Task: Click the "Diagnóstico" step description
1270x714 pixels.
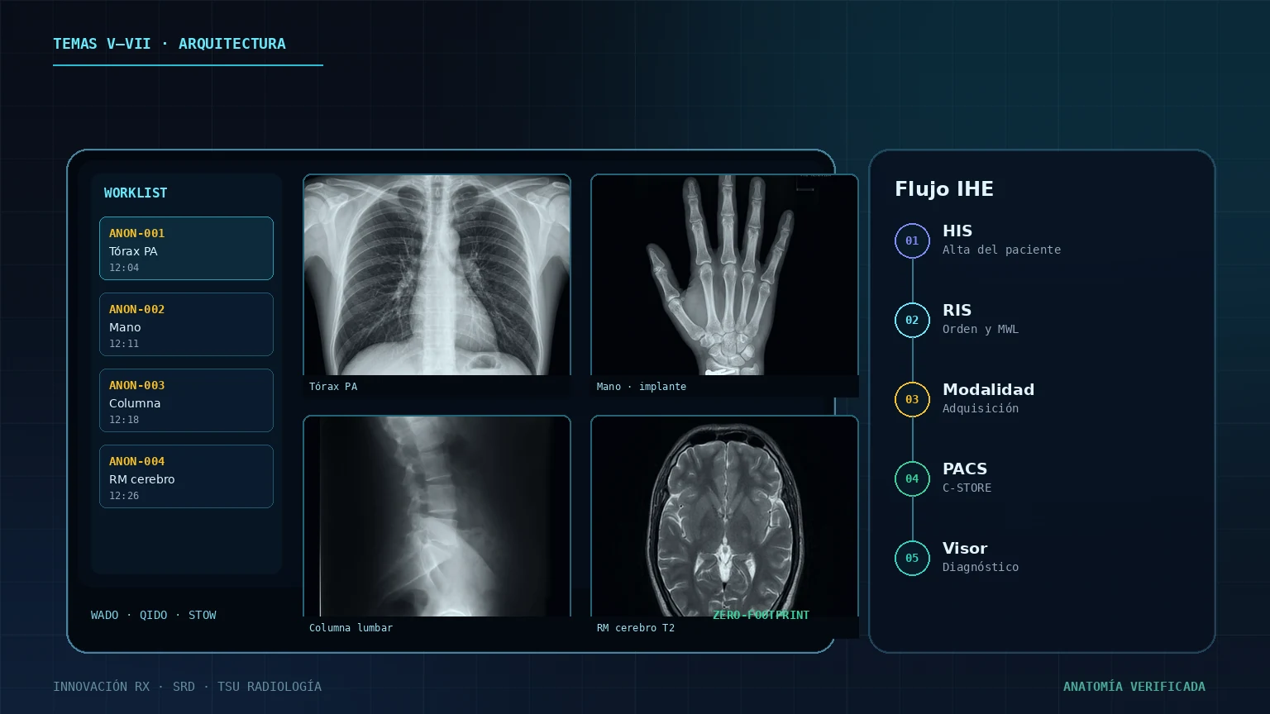Action: pyautogui.click(x=981, y=567)
